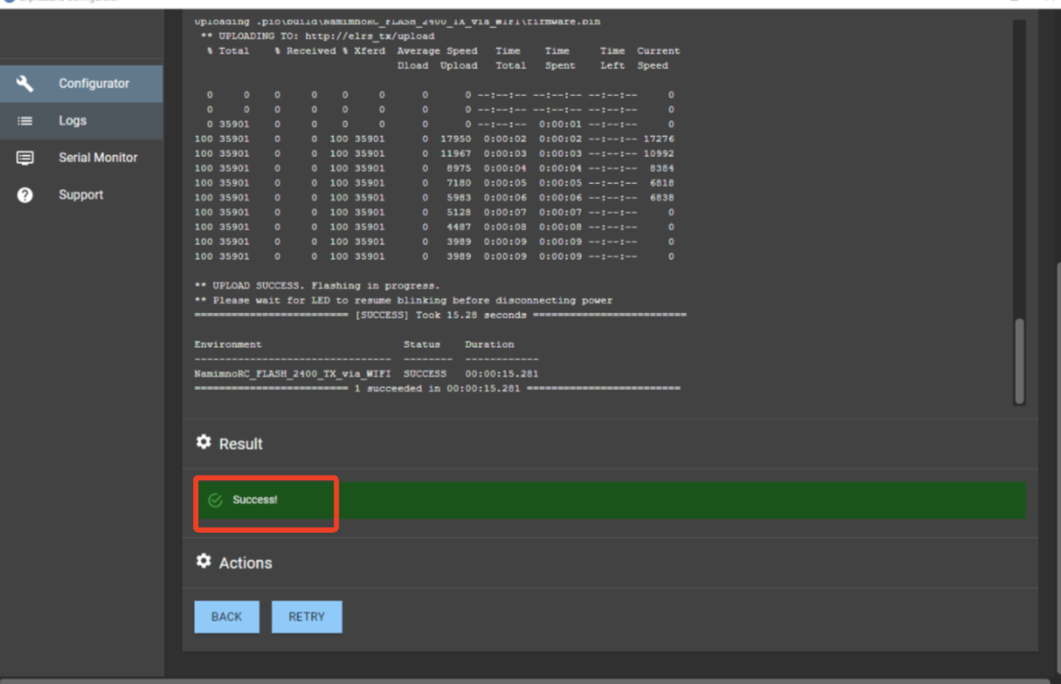Click the Environment column header in log
The width and height of the screenshot is (1061, 684).
coord(228,344)
